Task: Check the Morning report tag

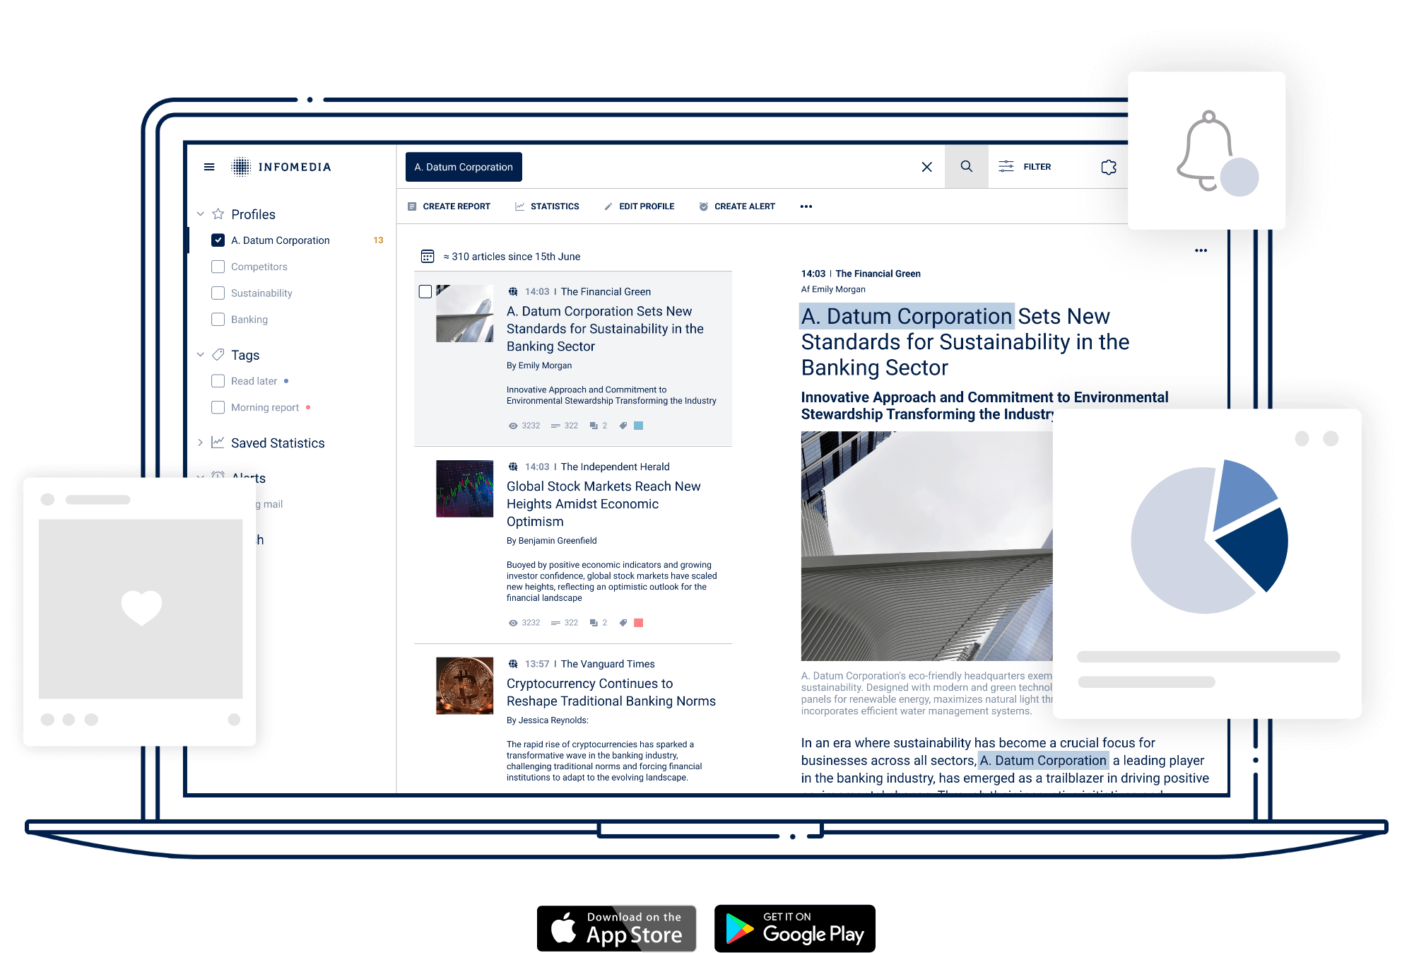Action: 218,407
